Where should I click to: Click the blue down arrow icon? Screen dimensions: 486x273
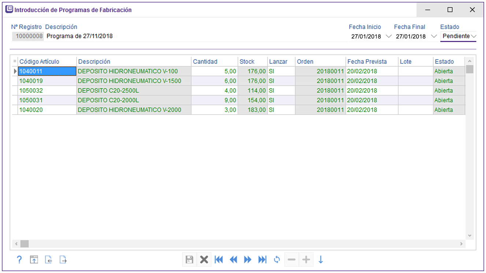[x=321, y=260]
